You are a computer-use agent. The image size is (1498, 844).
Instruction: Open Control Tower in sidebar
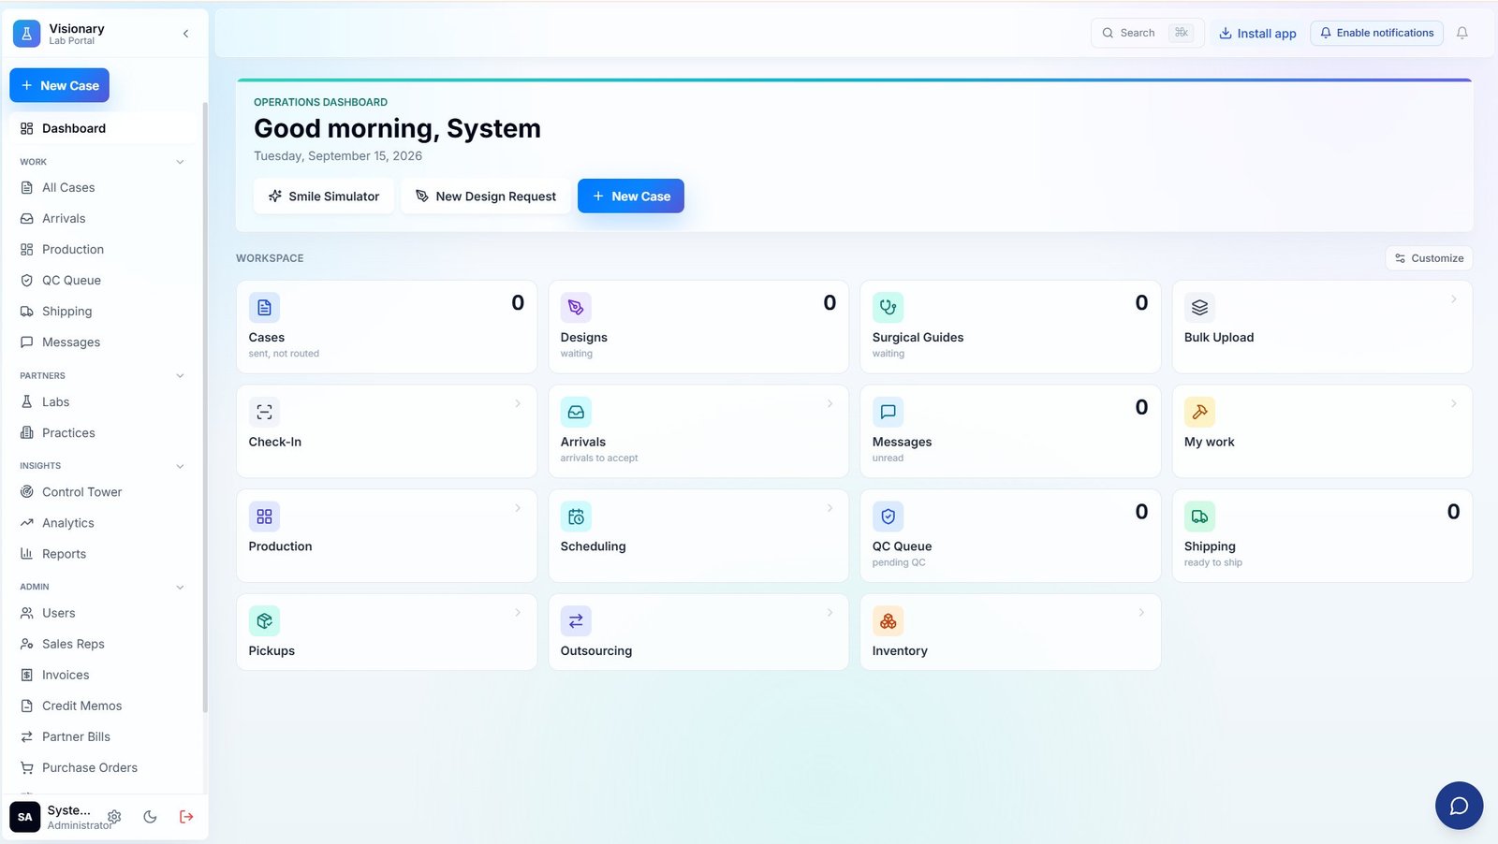tap(103, 492)
